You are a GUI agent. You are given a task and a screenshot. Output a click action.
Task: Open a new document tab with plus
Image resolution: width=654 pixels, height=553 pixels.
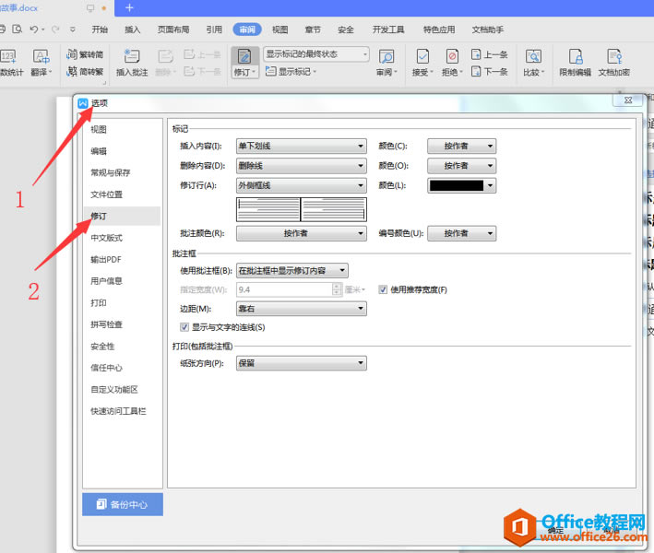129,8
